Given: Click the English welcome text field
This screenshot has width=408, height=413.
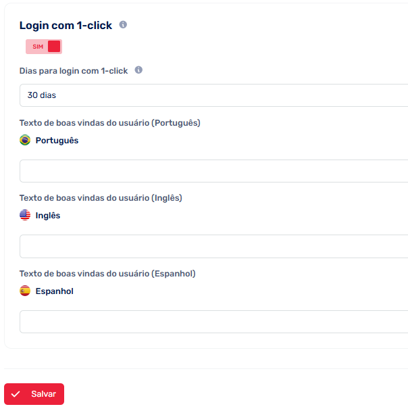Looking at the screenshot, I should pos(213,246).
